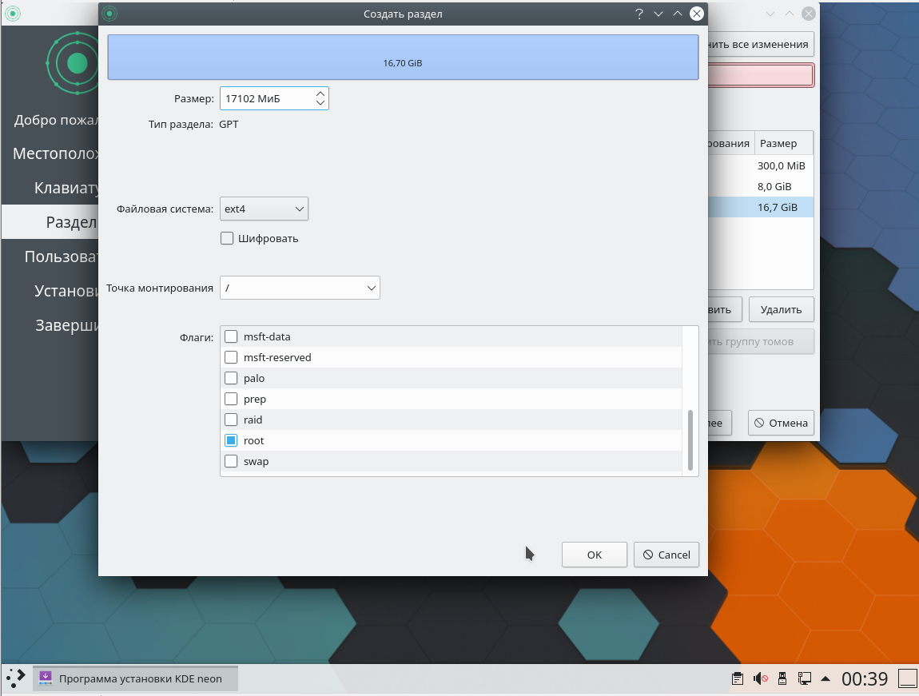Check the msft-data flag
This screenshot has width=919, height=696.
point(231,336)
